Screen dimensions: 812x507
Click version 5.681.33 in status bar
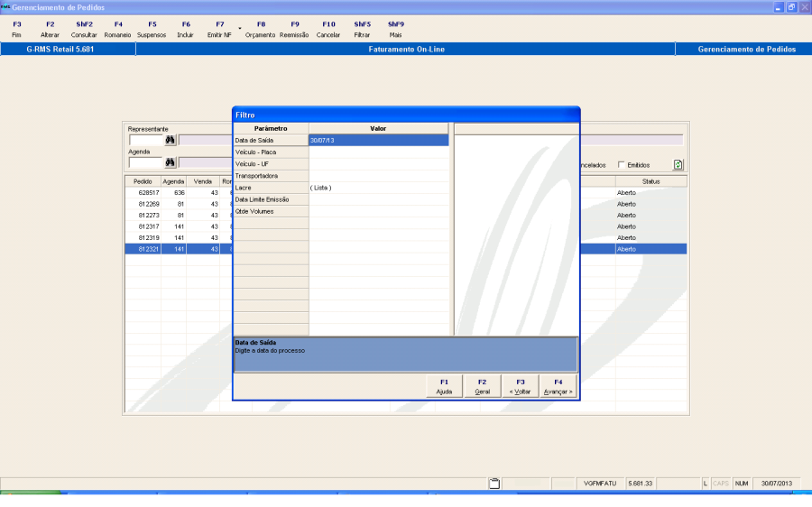[641, 484]
